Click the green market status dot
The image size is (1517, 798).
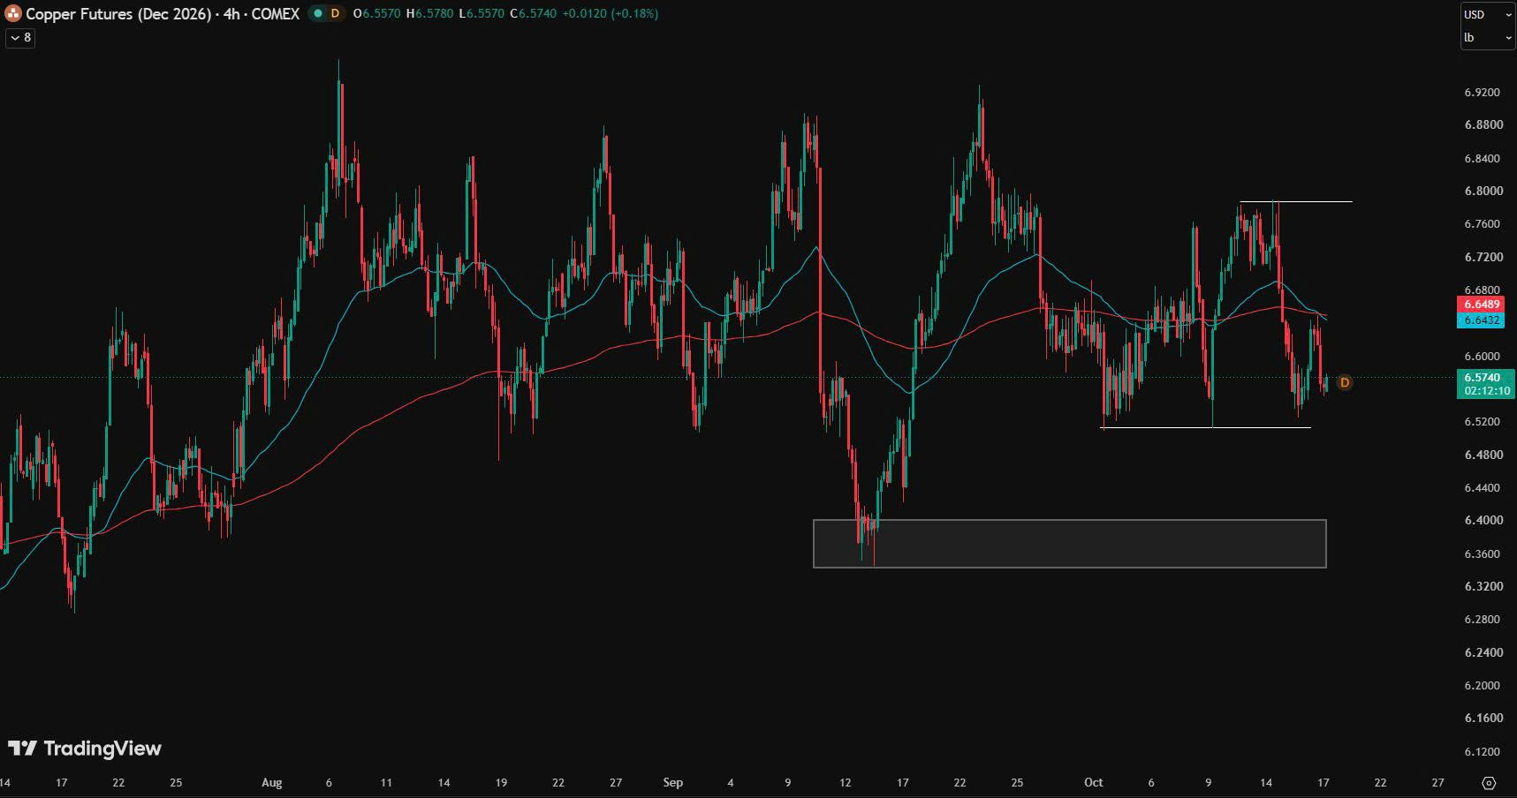318,13
